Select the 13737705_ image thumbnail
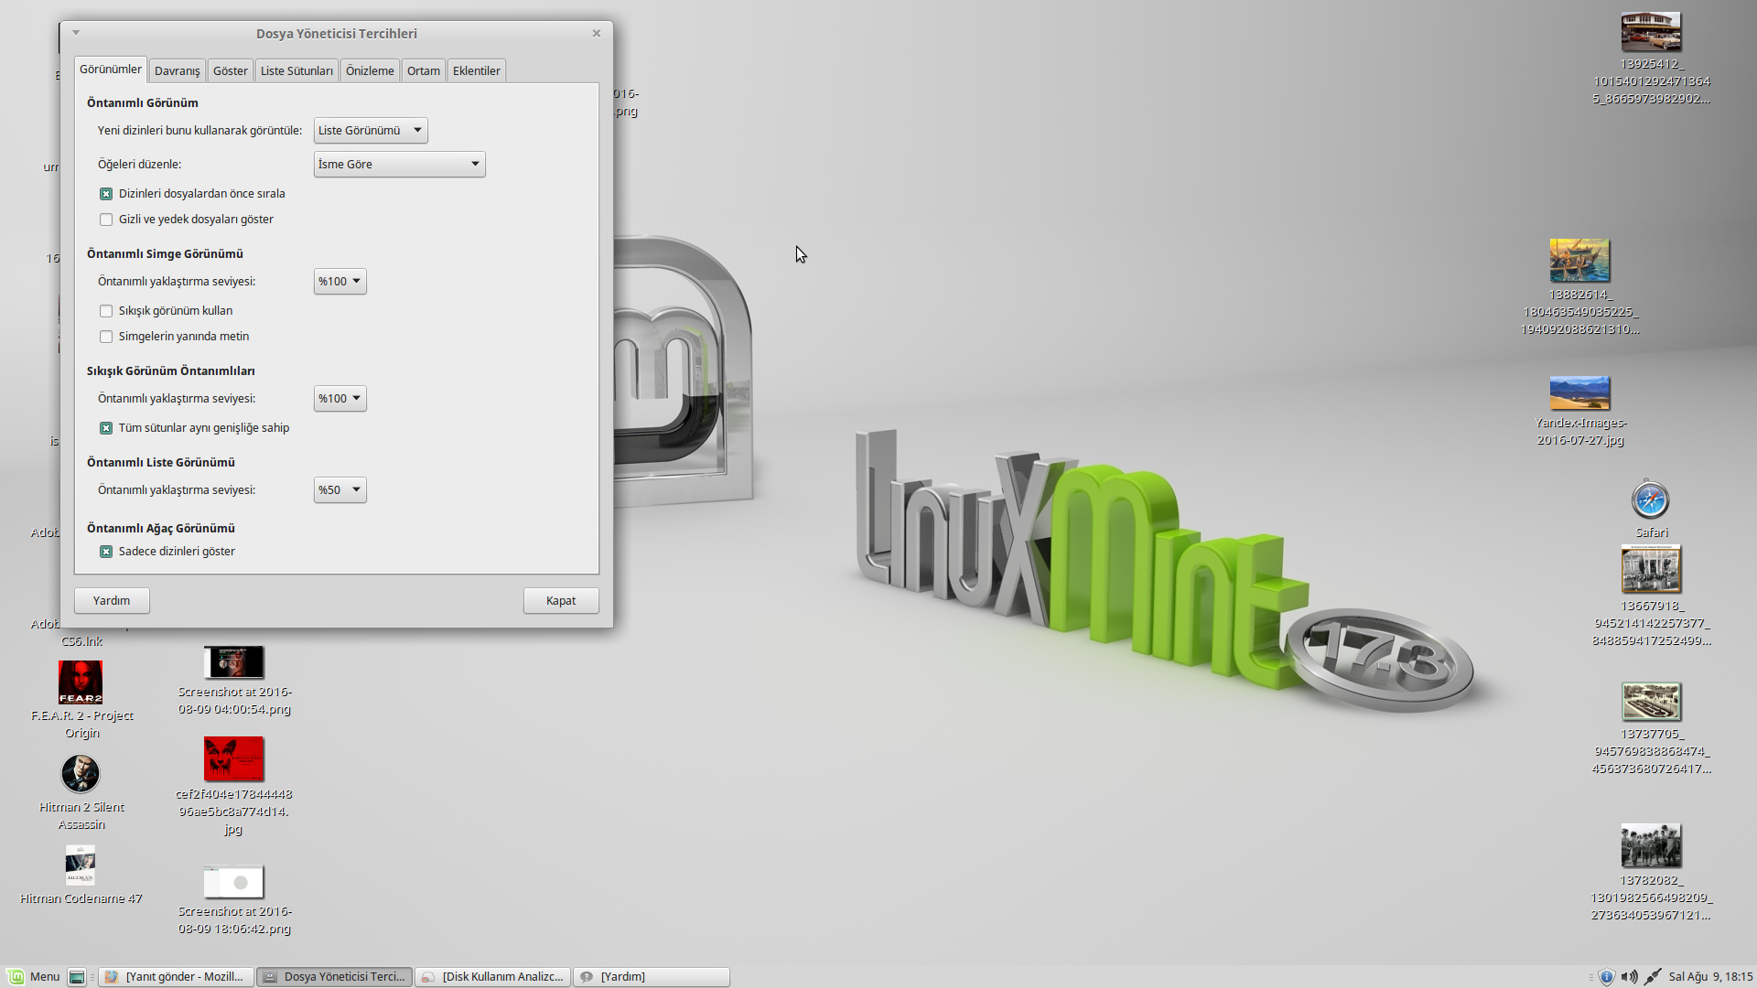Viewport: 1757px width, 988px height. pos(1651,703)
